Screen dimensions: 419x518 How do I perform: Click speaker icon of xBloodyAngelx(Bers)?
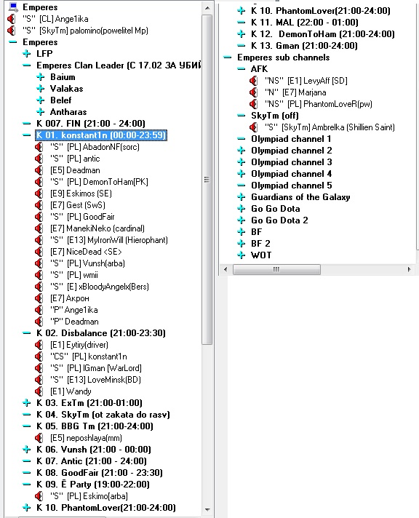coord(39,287)
